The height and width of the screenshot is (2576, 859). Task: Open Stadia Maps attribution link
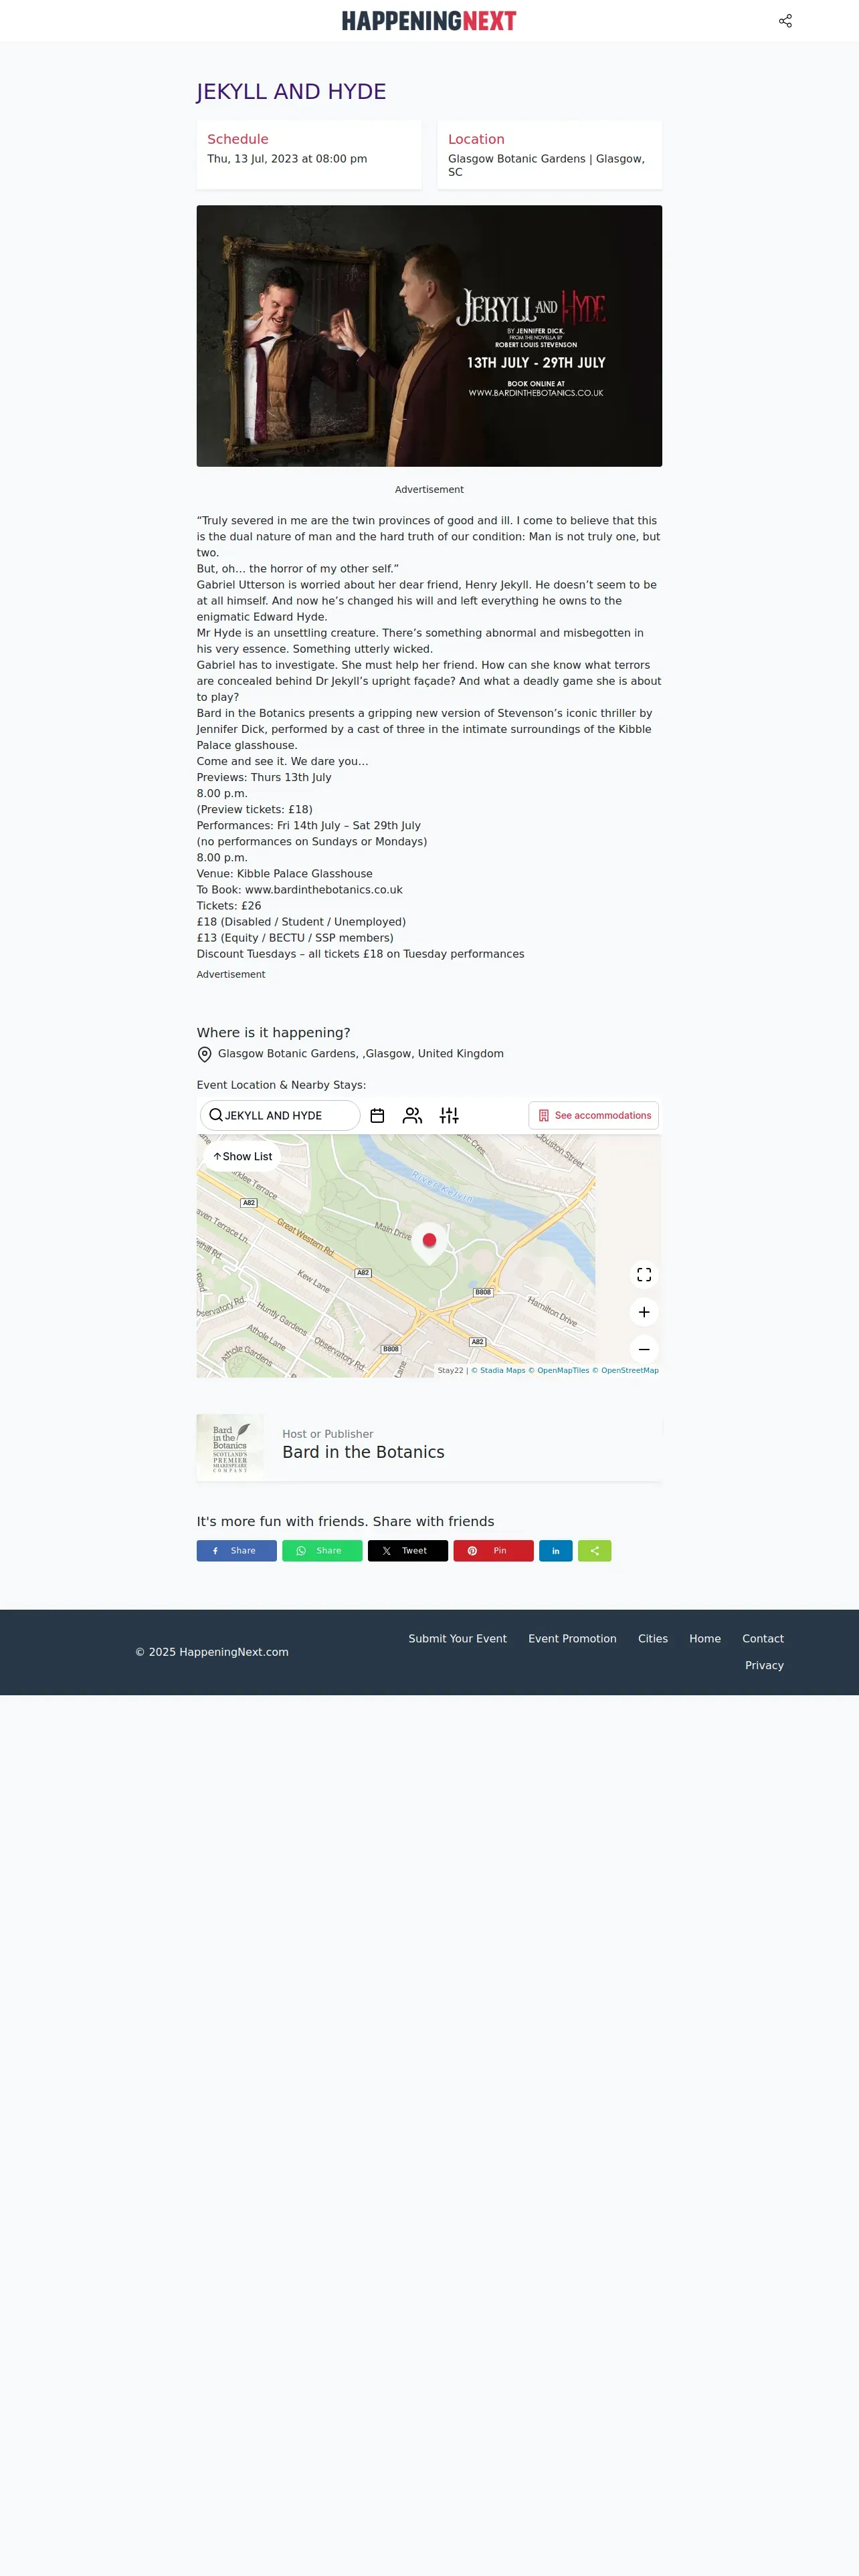[498, 1371]
